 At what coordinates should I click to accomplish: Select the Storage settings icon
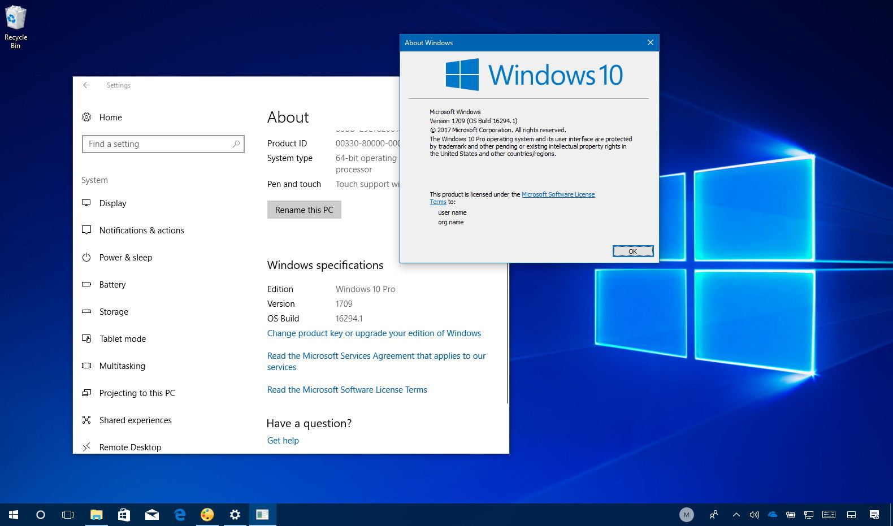(86, 312)
